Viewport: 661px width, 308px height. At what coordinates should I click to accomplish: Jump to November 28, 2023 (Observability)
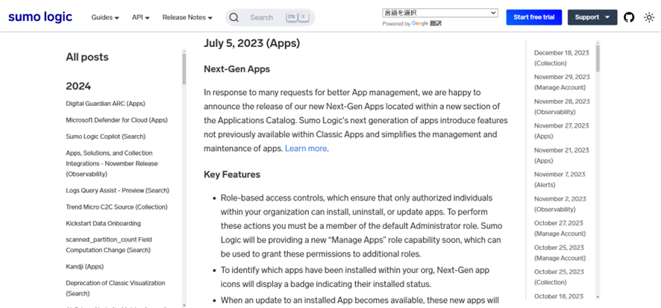pos(562,107)
